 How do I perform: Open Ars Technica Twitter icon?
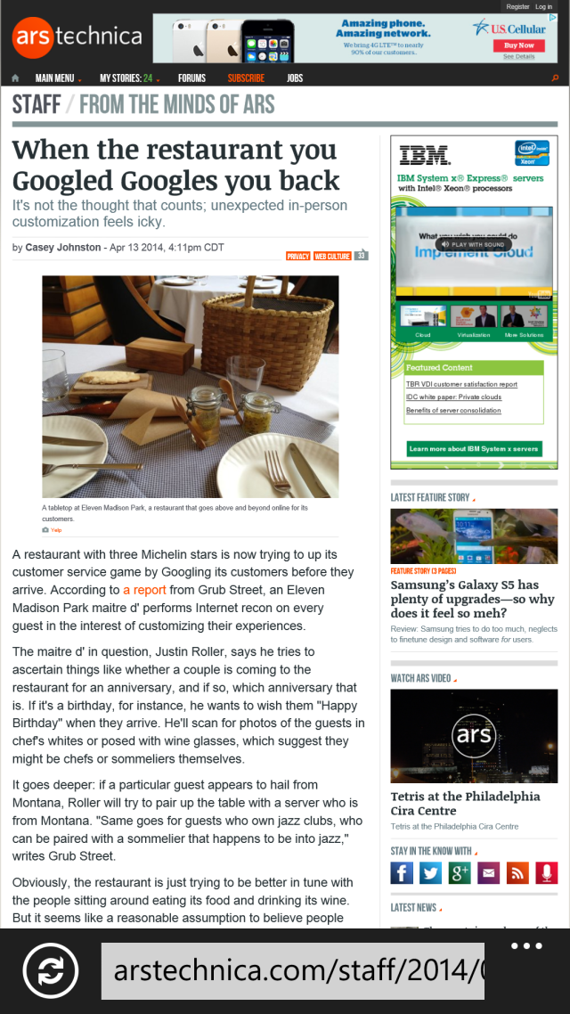[430, 873]
